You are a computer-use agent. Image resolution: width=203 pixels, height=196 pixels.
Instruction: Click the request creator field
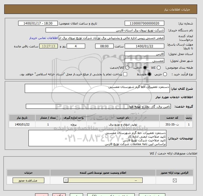click(112, 38)
